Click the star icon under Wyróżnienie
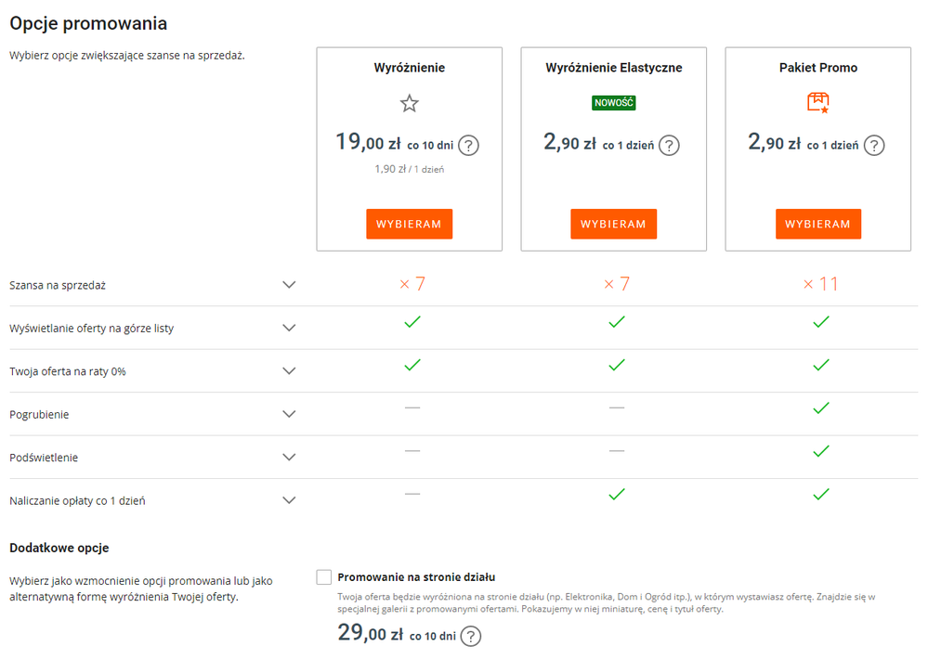Image resolution: width=928 pixels, height=659 pixels. coord(409,103)
